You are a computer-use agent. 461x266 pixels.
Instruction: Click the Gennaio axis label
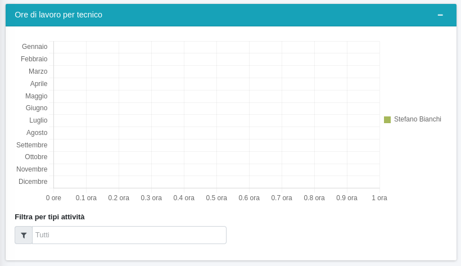point(35,47)
